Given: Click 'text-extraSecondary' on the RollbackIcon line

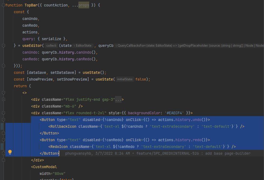Looking at the screenshot, I should pos(172,126).
